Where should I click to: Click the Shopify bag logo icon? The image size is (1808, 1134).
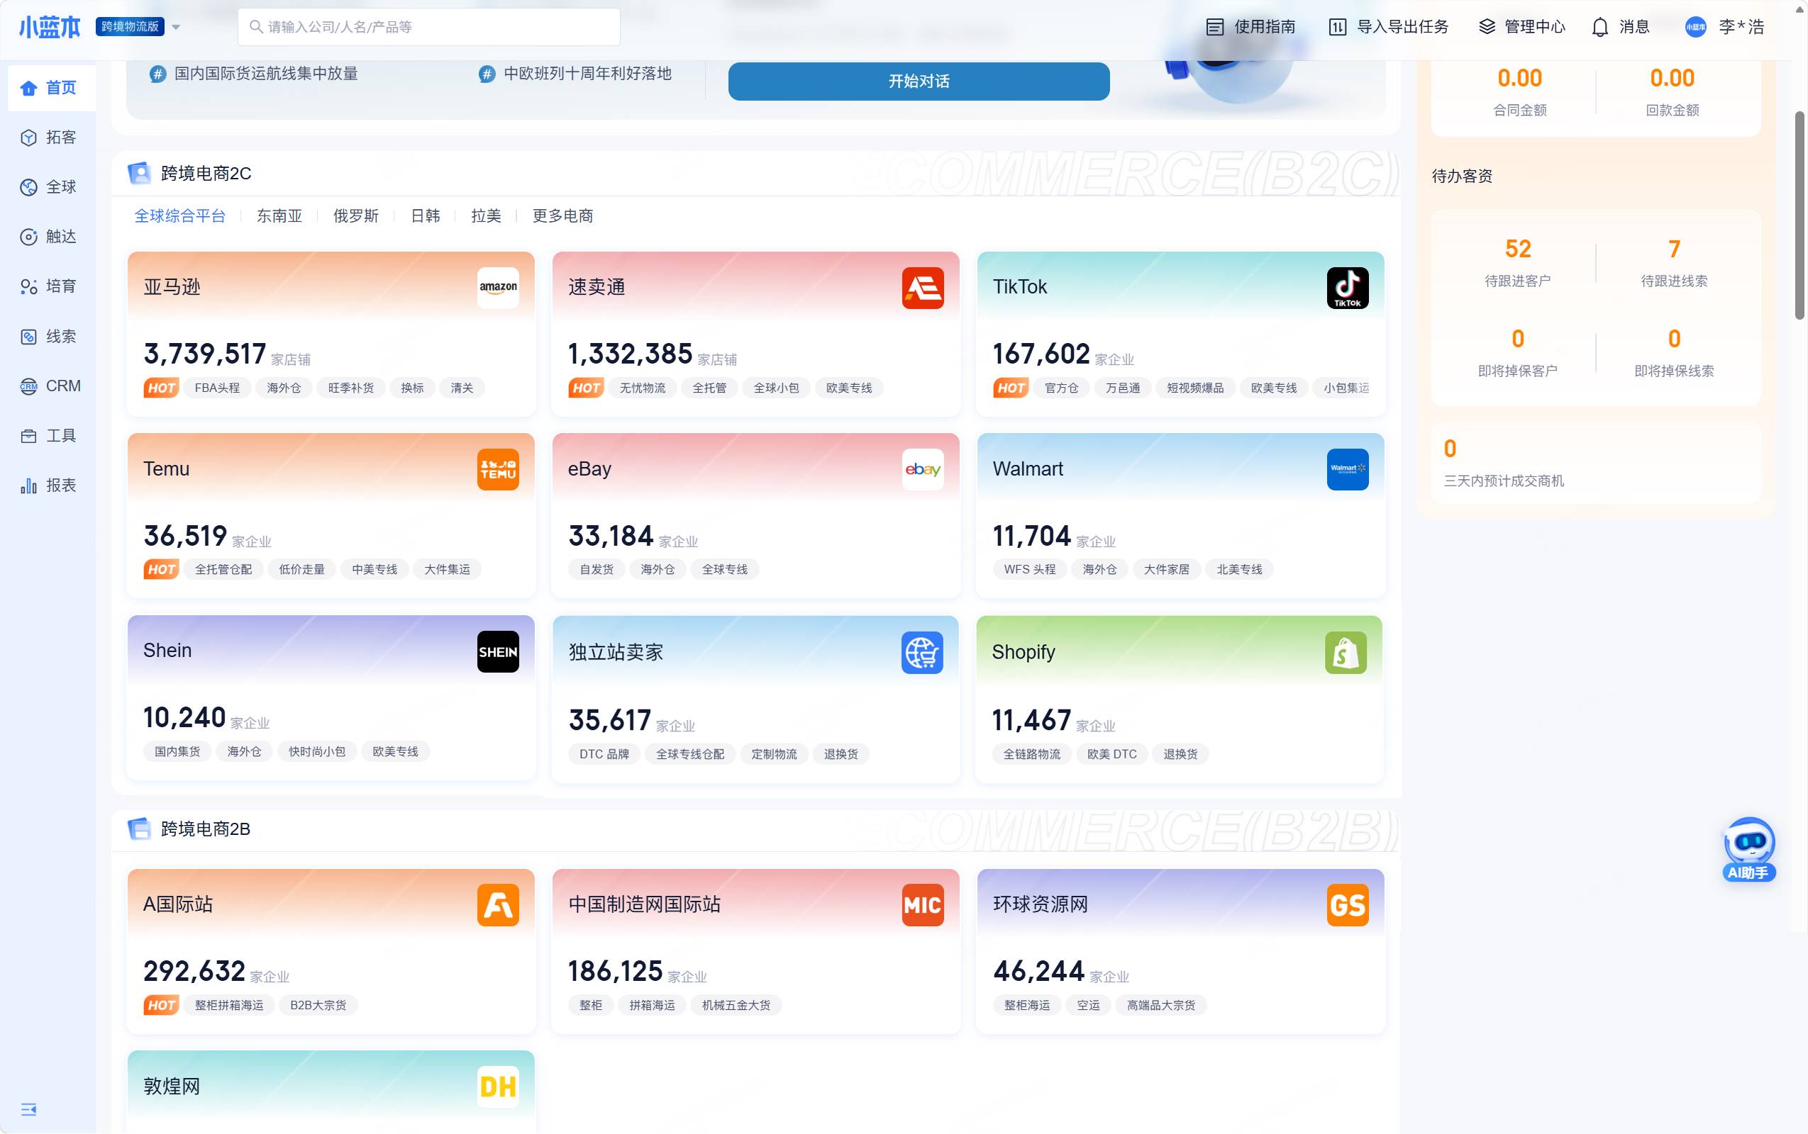1346,653
